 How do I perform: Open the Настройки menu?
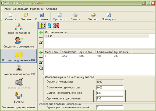(37, 9)
